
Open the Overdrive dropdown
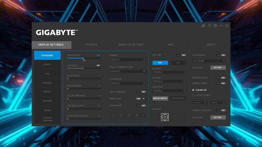coord(128,83)
